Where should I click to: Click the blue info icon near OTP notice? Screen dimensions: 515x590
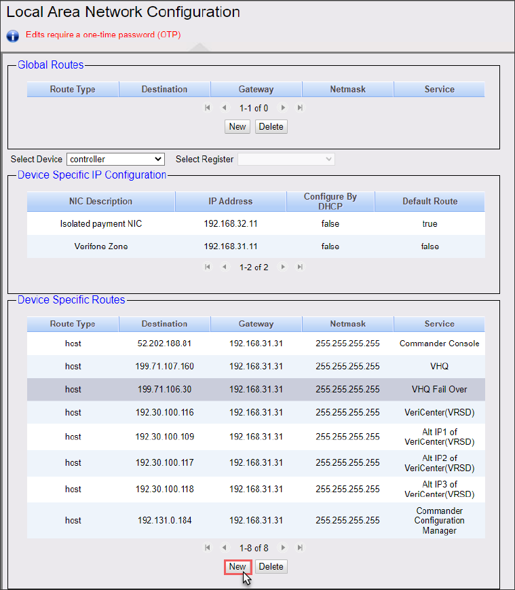click(x=12, y=35)
